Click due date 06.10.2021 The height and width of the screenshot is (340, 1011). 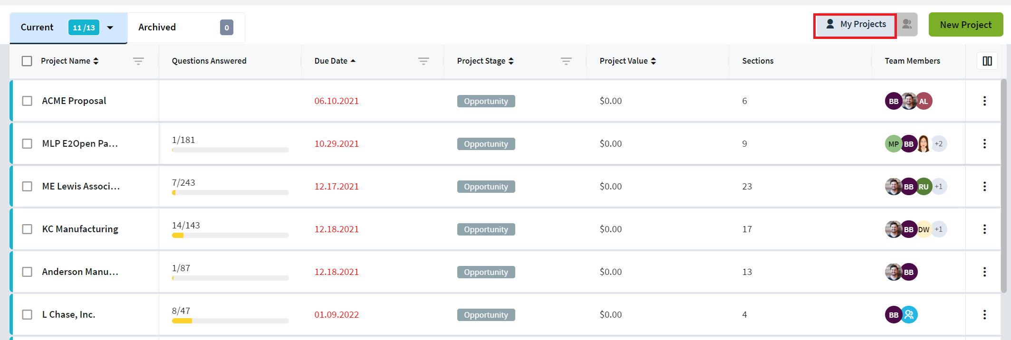(337, 101)
